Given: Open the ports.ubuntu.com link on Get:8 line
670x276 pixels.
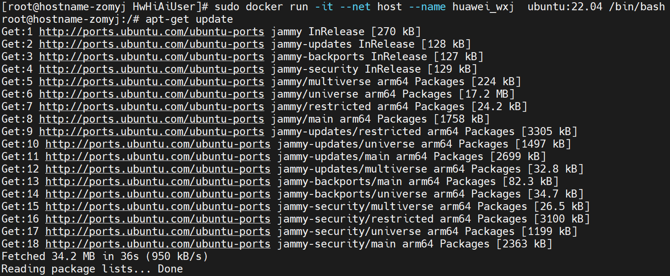Looking at the screenshot, I should (152, 119).
